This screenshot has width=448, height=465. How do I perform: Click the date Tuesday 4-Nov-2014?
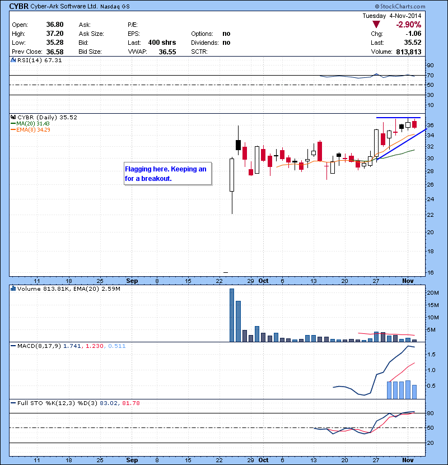tap(391, 16)
